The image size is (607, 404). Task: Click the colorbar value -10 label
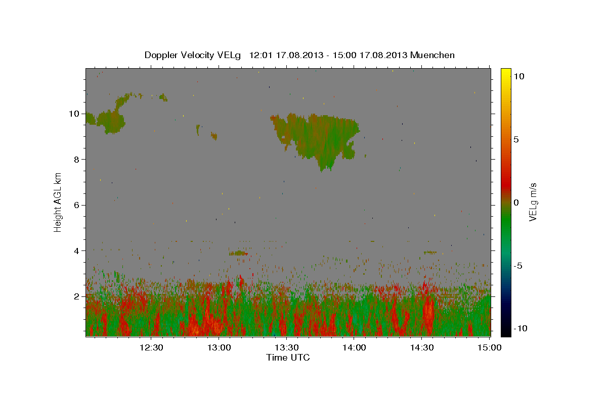pyautogui.click(x=519, y=329)
